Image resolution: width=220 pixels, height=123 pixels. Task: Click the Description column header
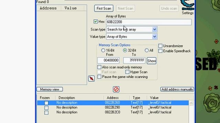[x=67, y=98]
